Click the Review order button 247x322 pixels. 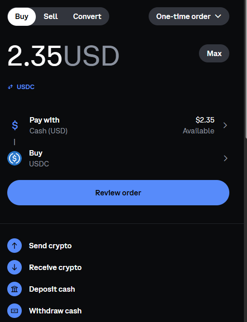(x=118, y=193)
